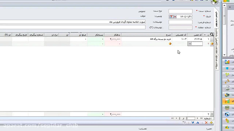Open the bar chart module in the sidebar
The width and height of the screenshot is (234, 131).
click(227, 62)
